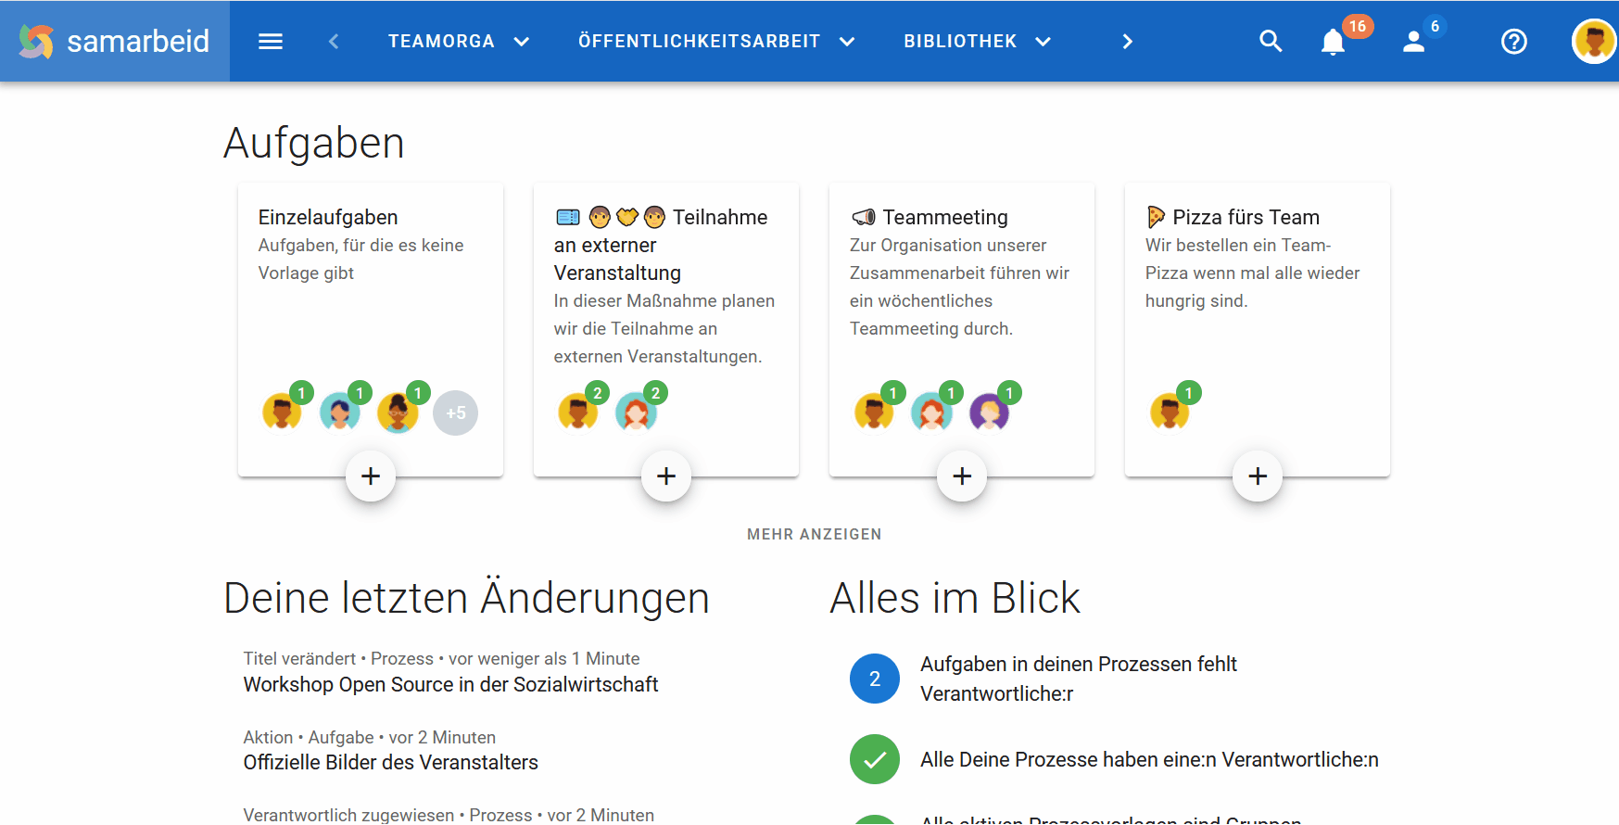1619x825 pixels.
Task: Click MEHR ANZEIGEN to show more
Action: tap(814, 535)
